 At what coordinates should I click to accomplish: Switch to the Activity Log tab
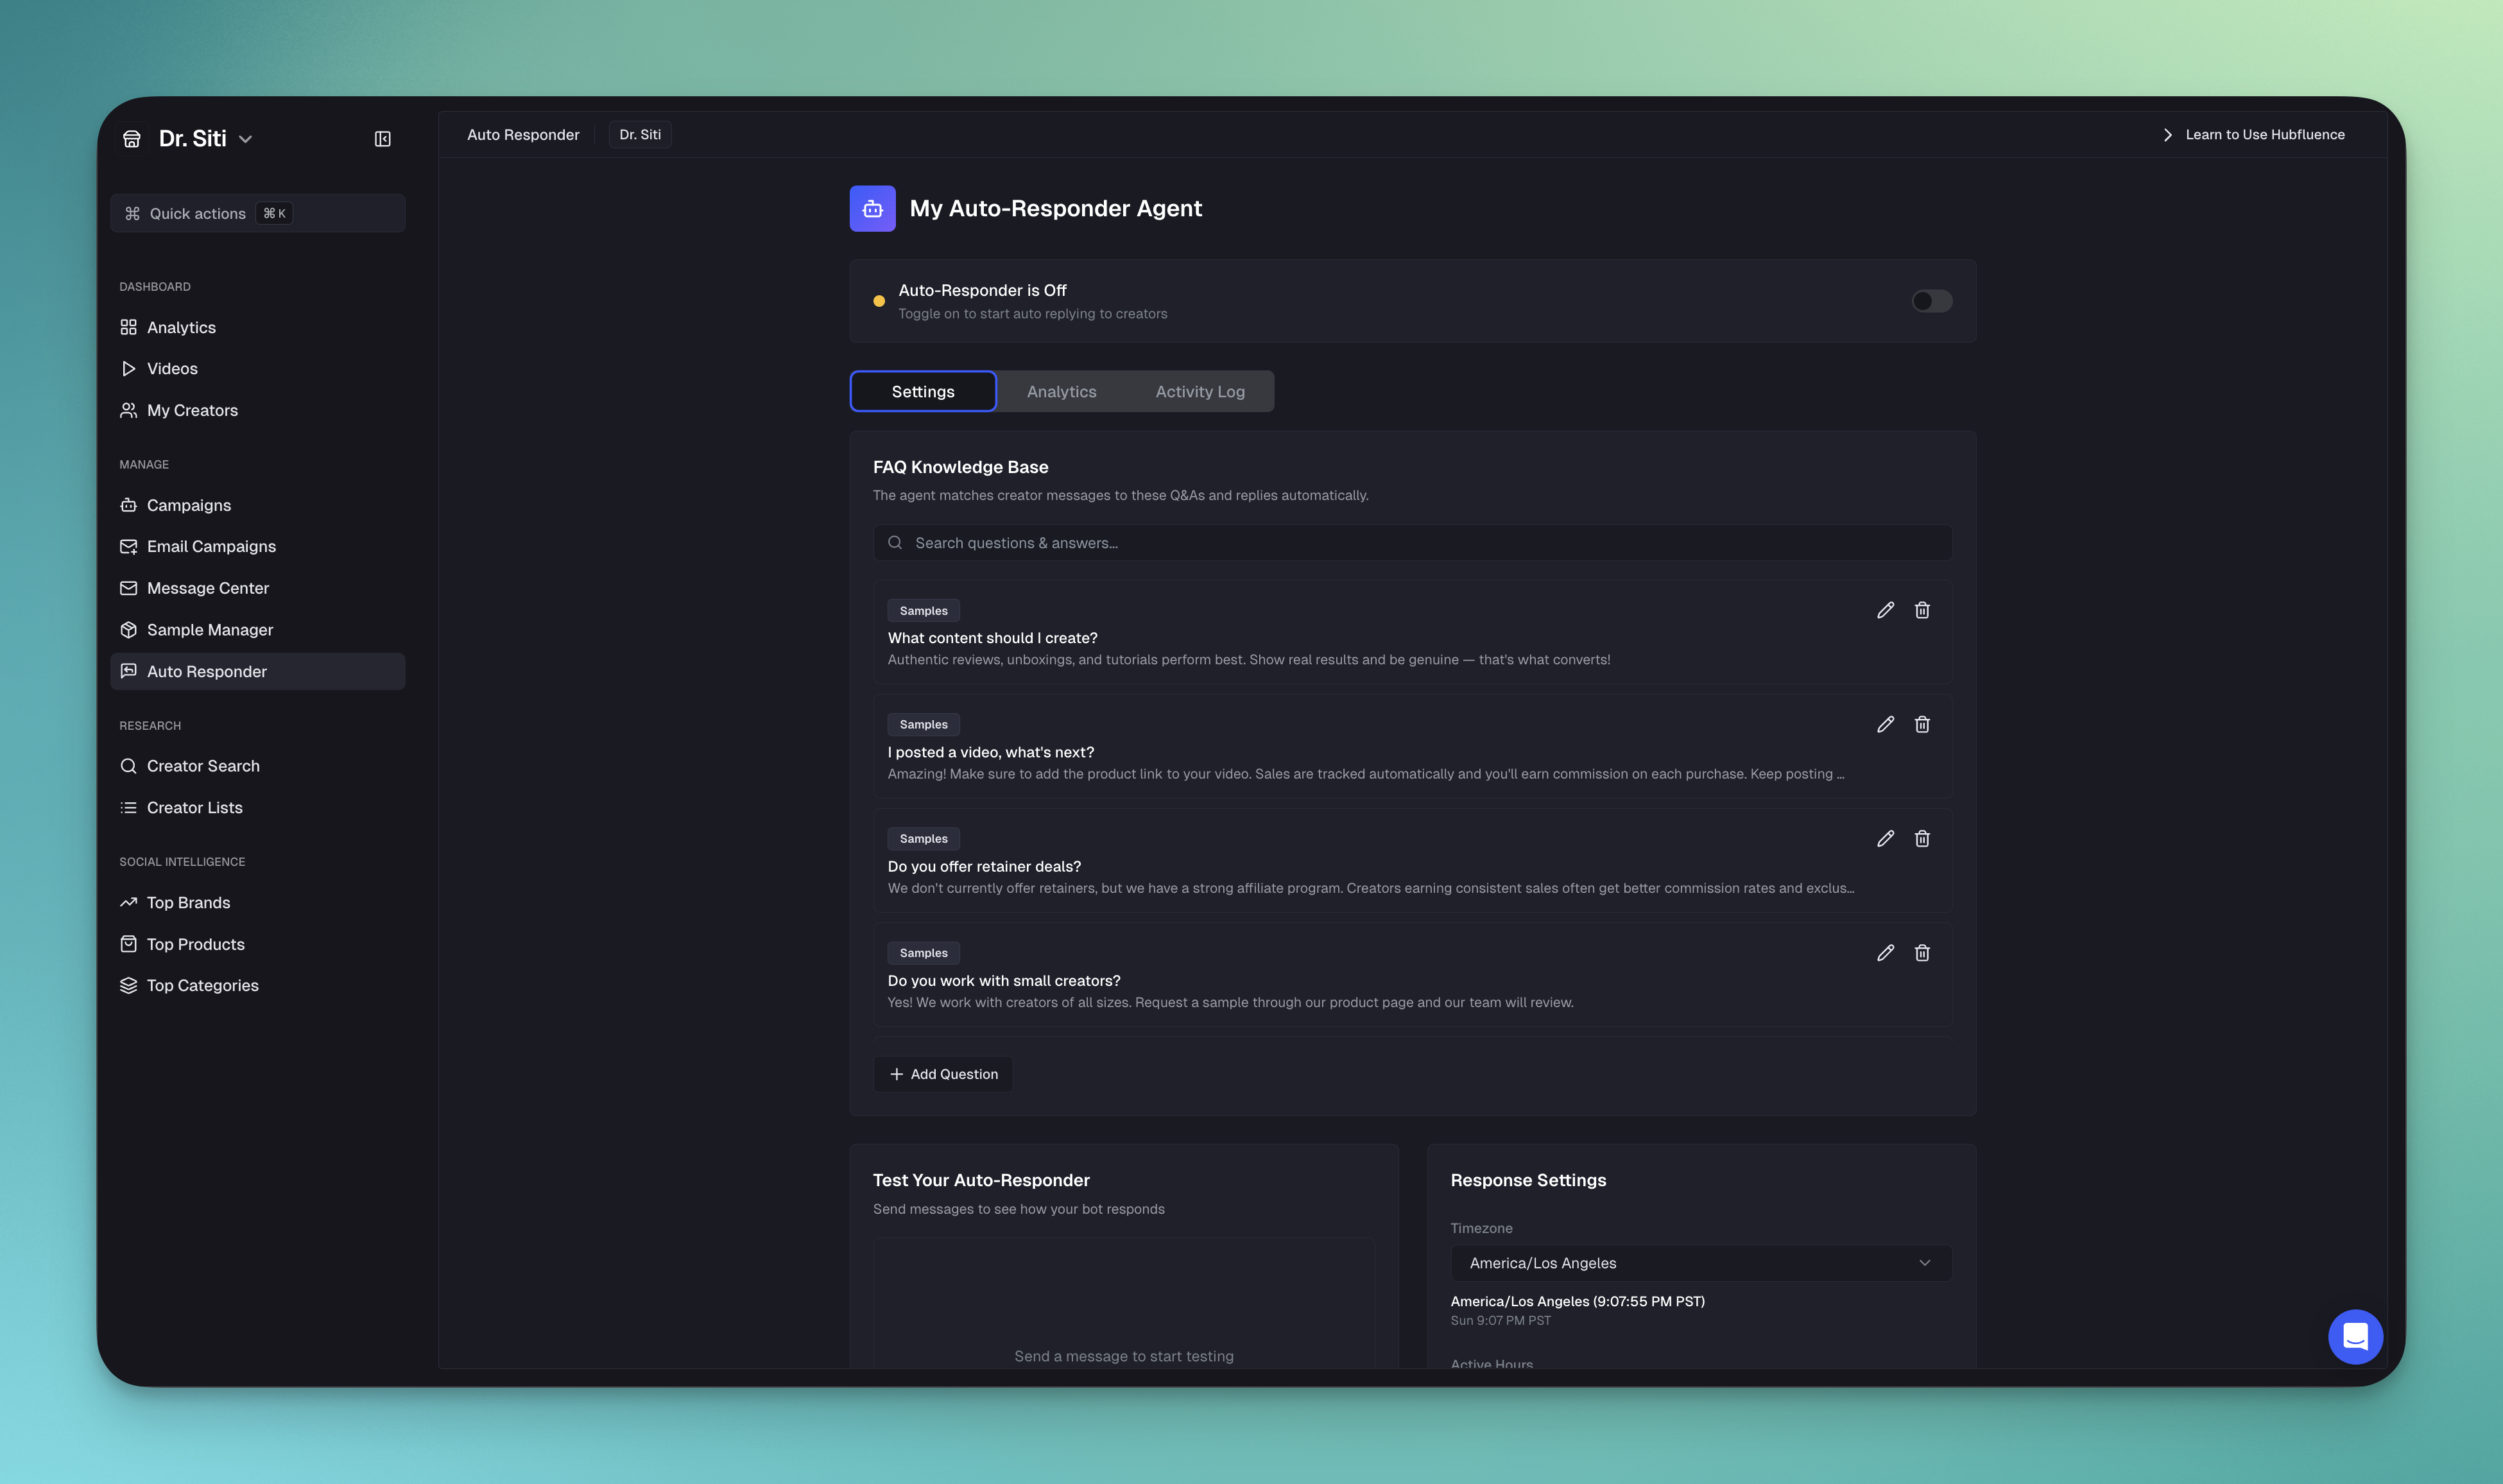point(1200,392)
